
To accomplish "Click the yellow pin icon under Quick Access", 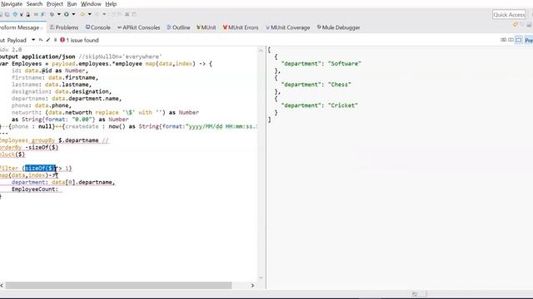I will pyautogui.click(x=516, y=24).
